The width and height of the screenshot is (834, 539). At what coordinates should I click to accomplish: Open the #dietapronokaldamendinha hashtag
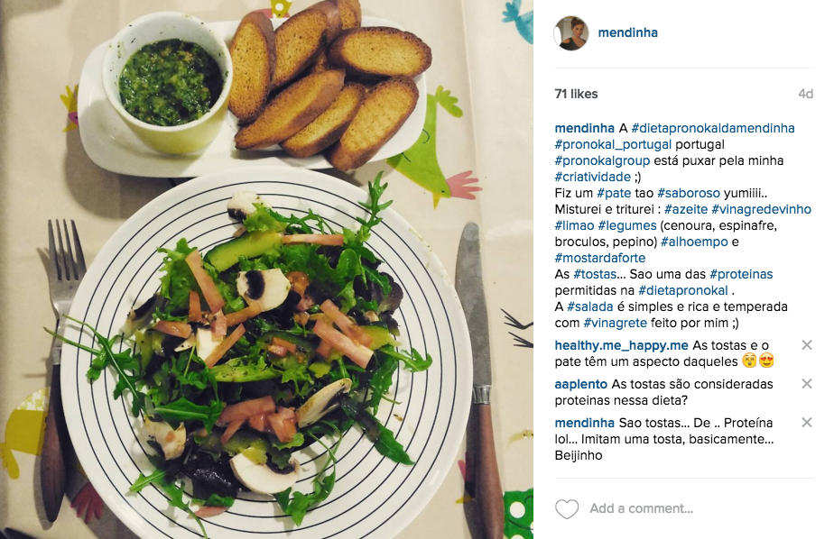713,128
